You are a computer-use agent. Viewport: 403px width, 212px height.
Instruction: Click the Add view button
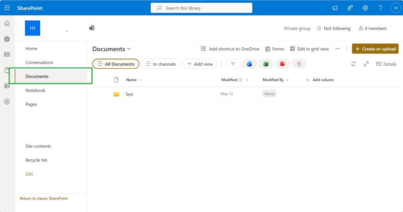pyautogui.click(x=200, y=64)
